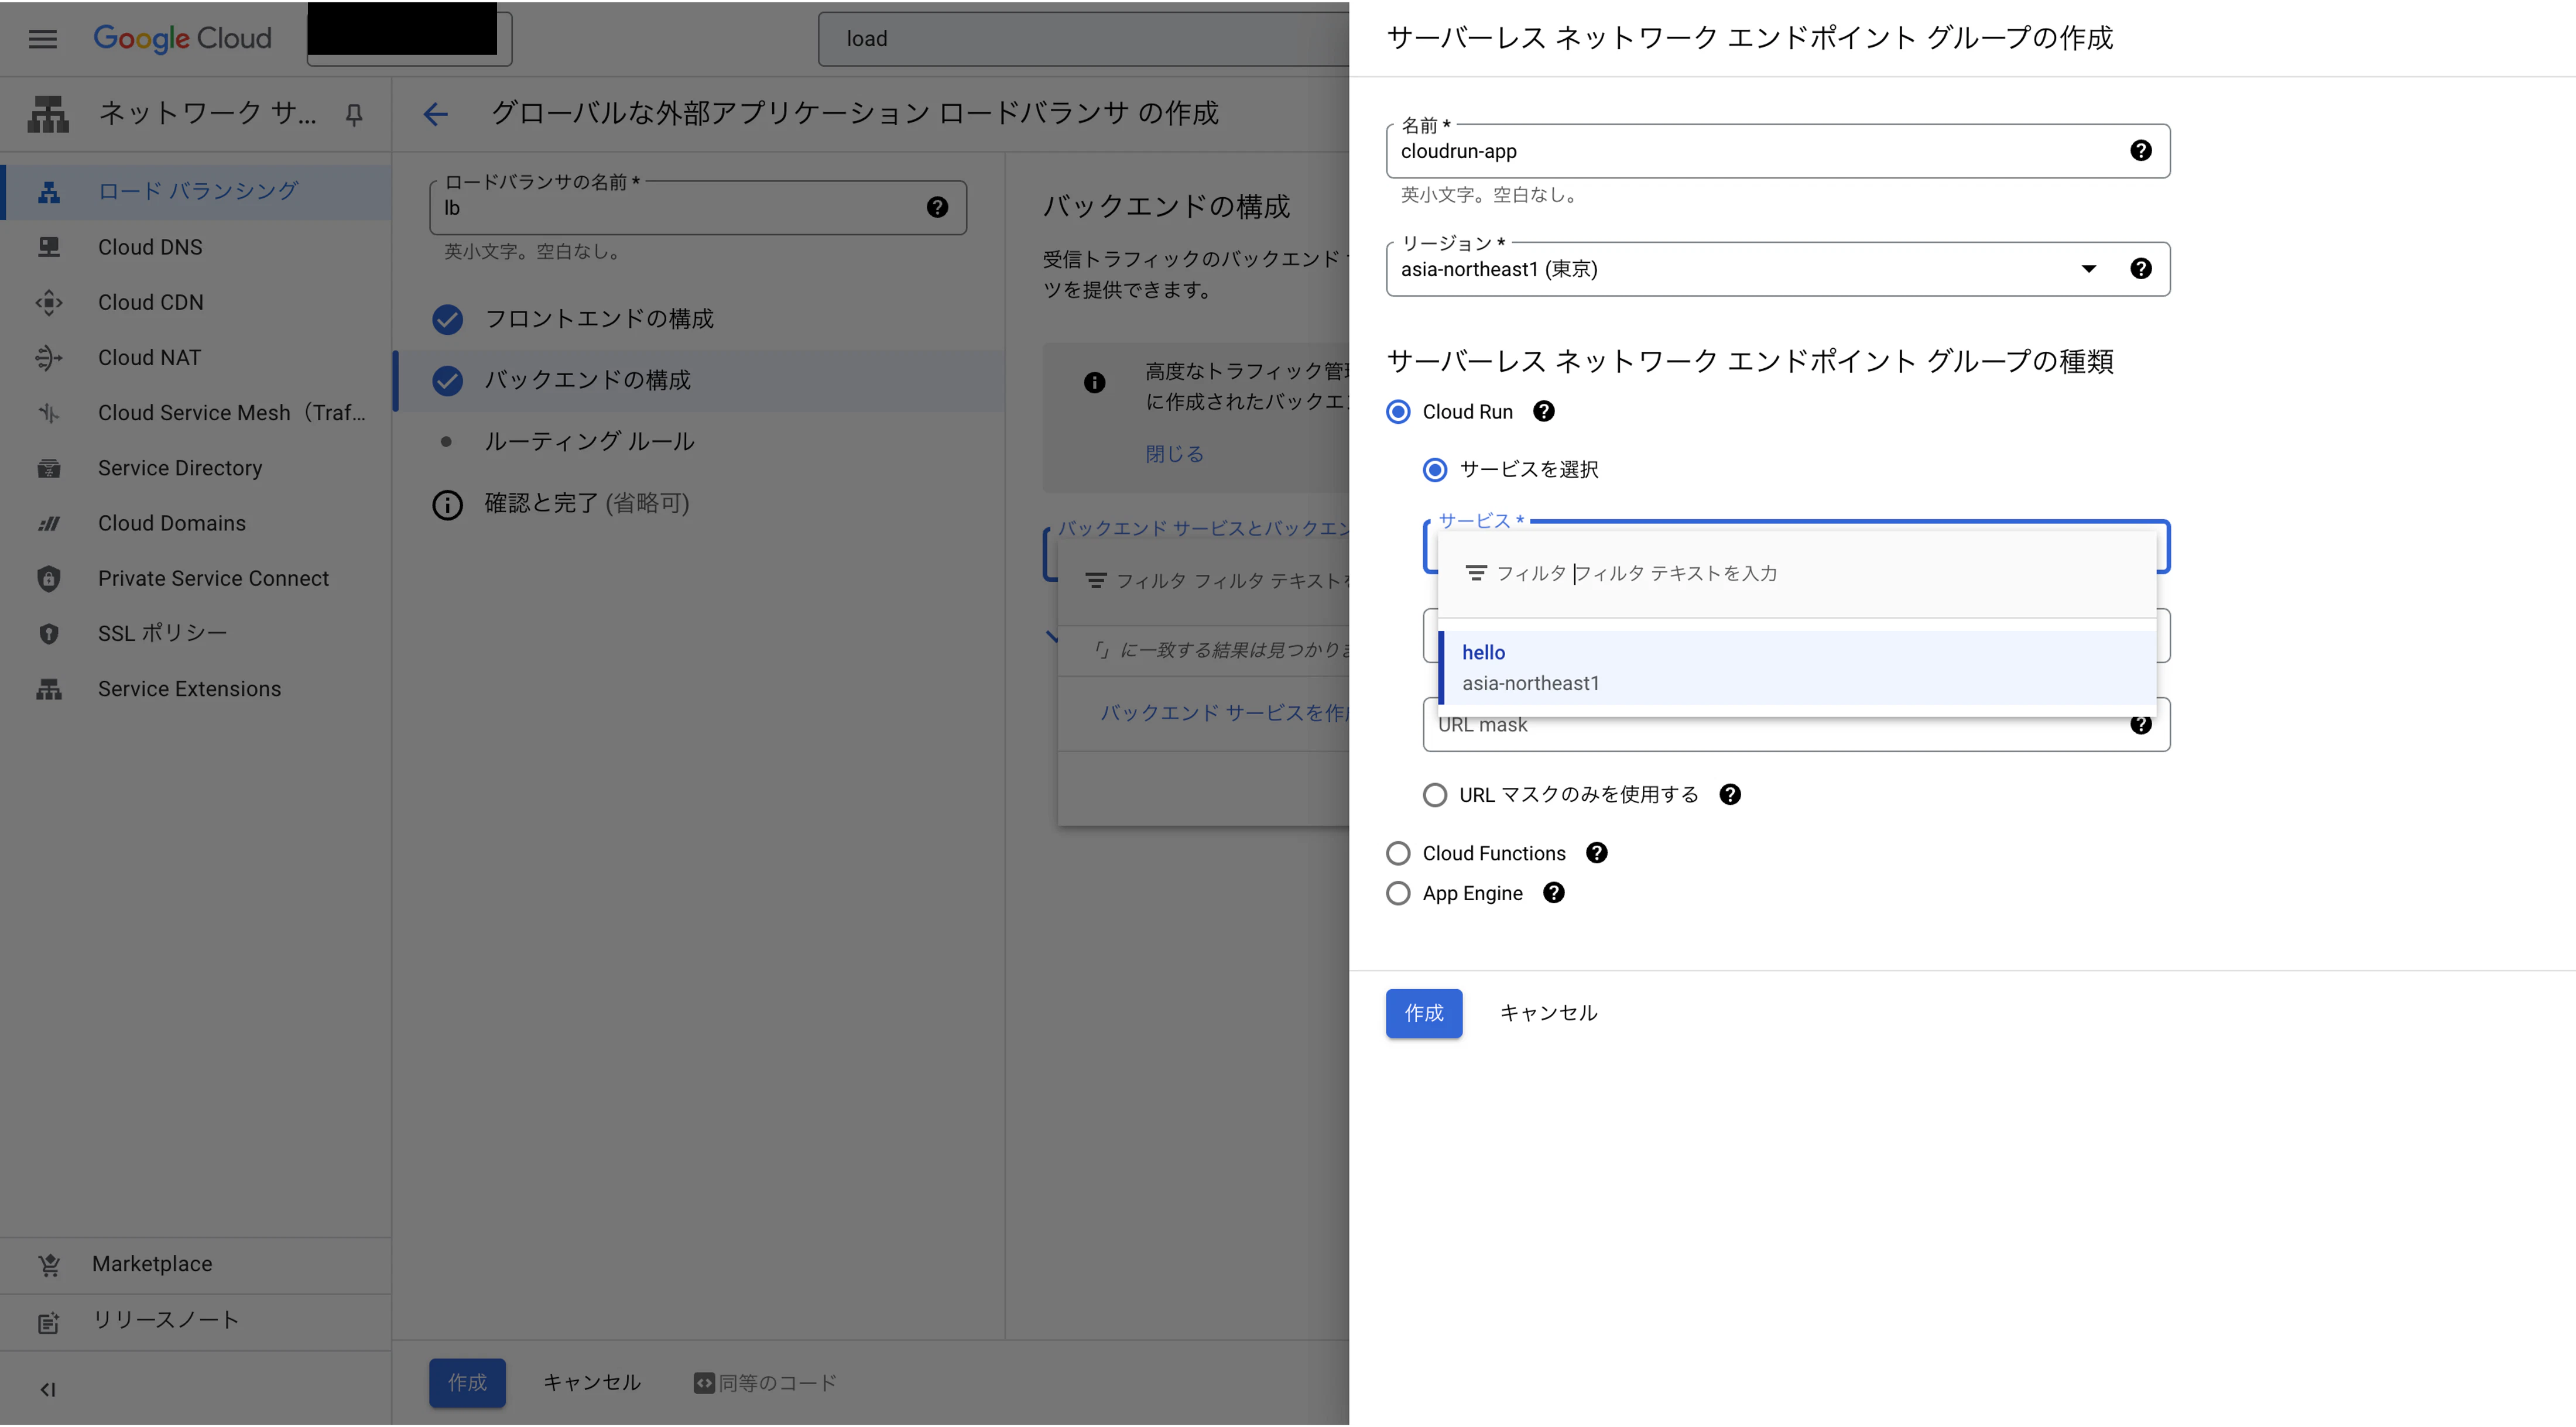Open Private Service Connect in the sidebar
This screenshot has width=2576, height=1427.
click(197, 578)
